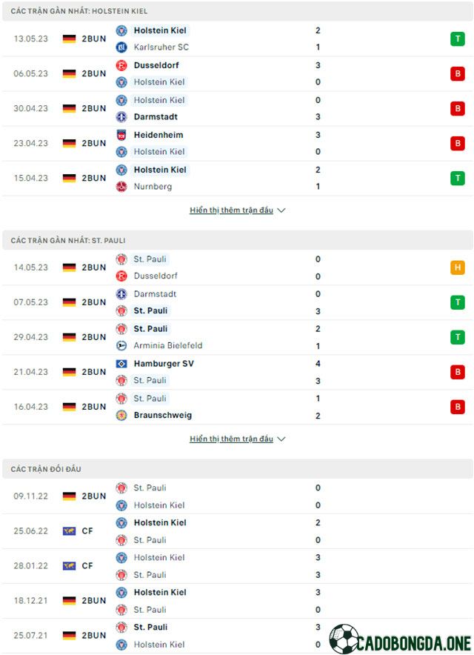The height and width of the screenshot is (655, 474).
Task: Open the 18.12.21 Holstein Kiel head-to-head row
Action: [238, 601]
